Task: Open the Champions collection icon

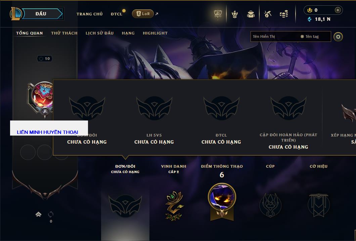Action: click(x=235, y=14)
